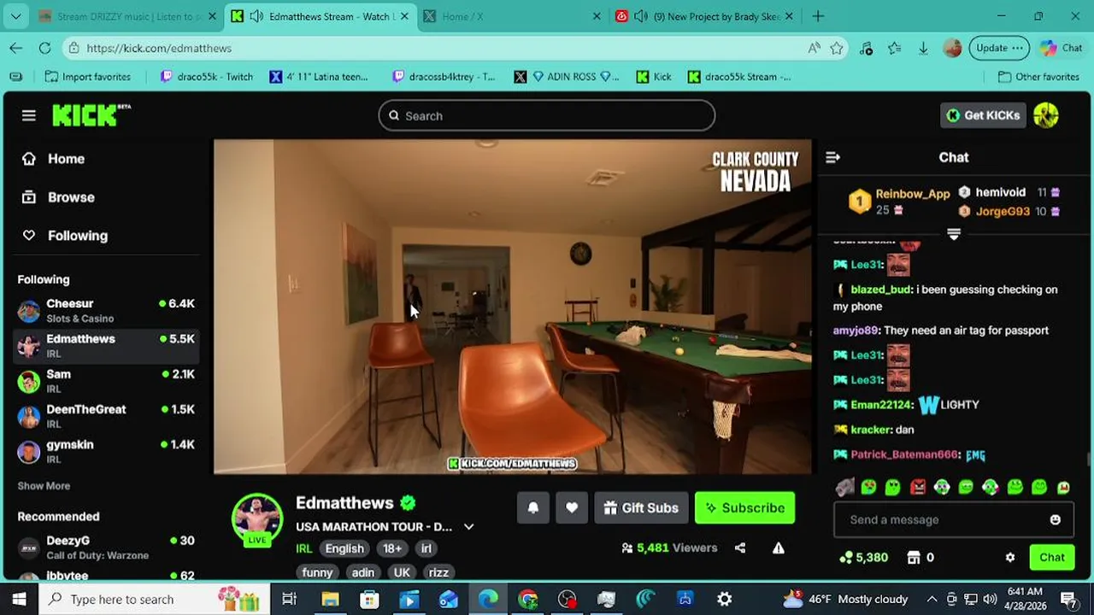Open the emoji picker in message box
Image resolution: width=1094 pixels, height=615 pixels.
click(1056, 519)
